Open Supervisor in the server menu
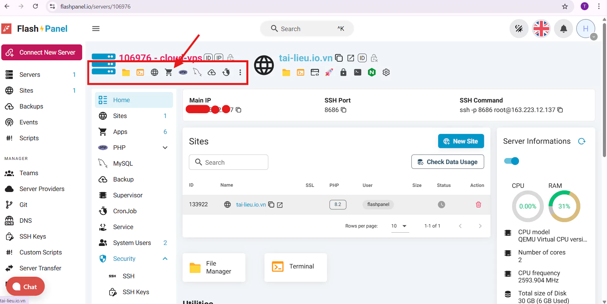Screen dimensions: 607x304 (x=128, y=195)
